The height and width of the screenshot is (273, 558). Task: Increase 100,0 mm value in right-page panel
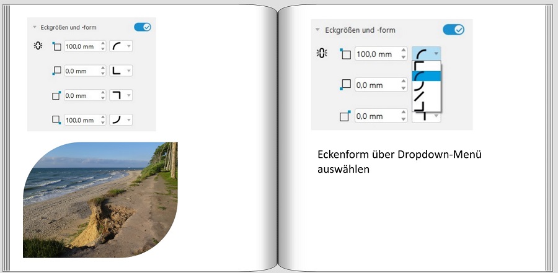404,51
